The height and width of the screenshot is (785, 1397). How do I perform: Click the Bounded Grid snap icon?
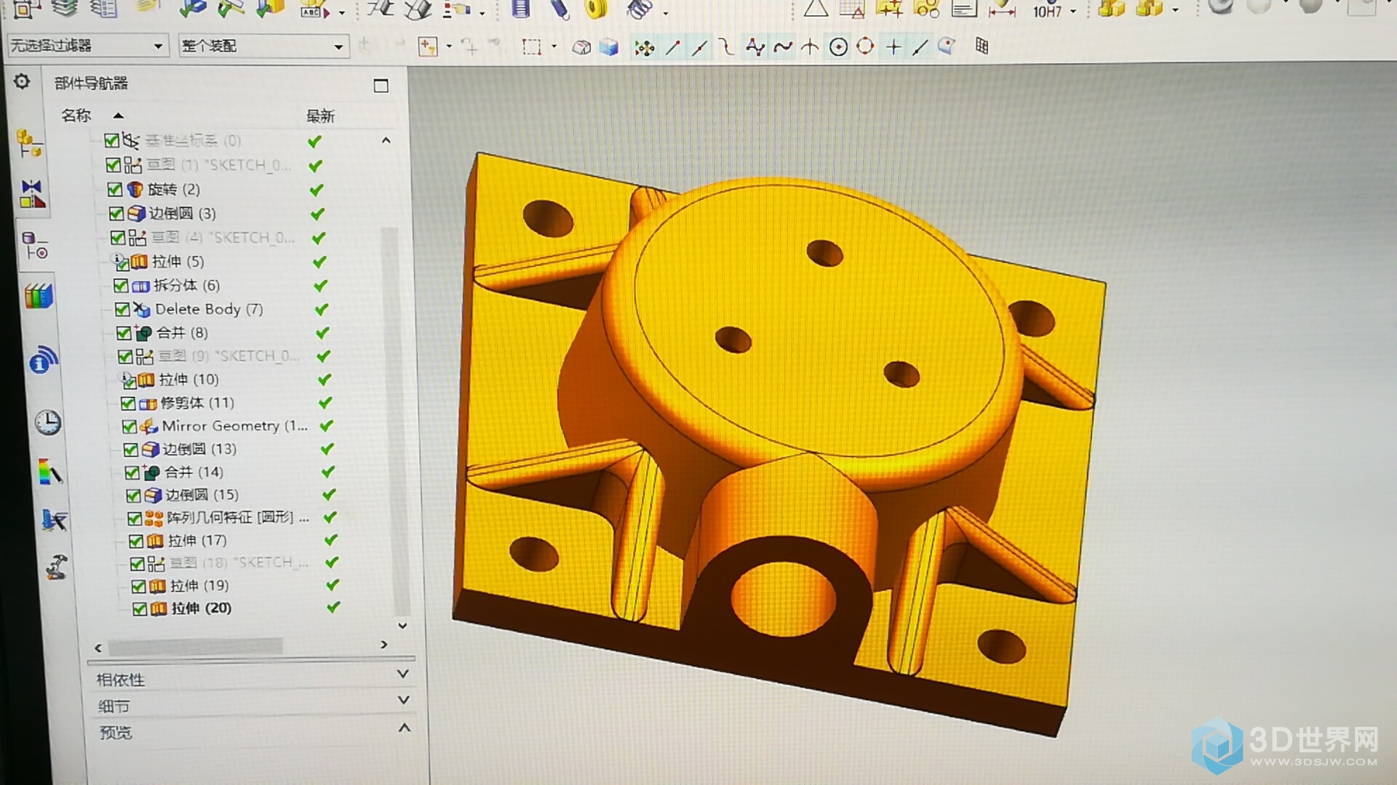(982, 47)
